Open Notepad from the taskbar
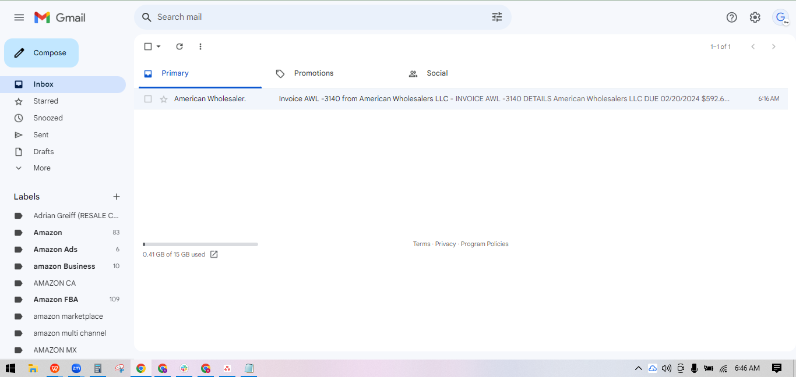796x377 pixels. (249, 368)
